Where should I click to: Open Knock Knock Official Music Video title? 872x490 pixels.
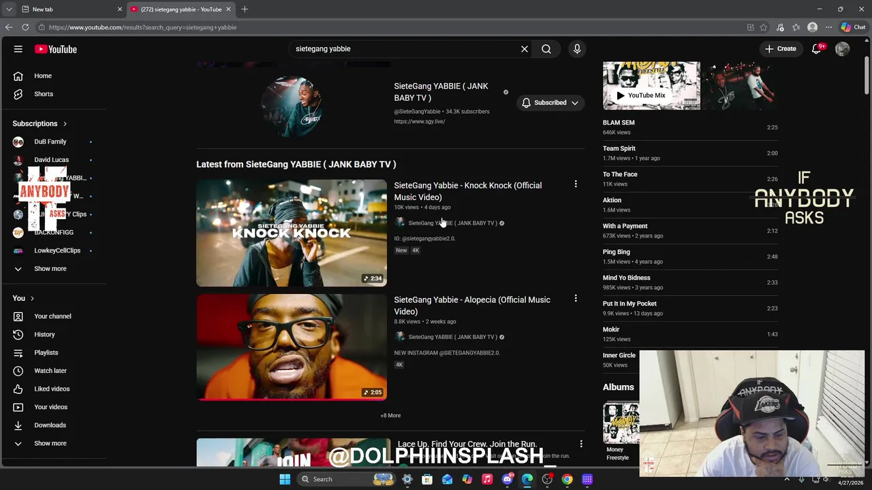[x=468, y=191]
